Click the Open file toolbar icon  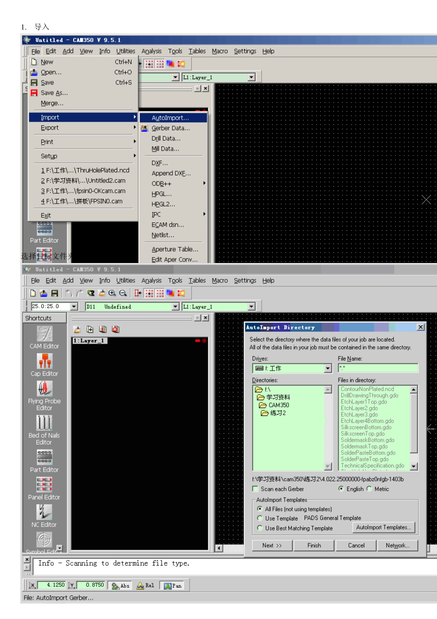[44, 293]
